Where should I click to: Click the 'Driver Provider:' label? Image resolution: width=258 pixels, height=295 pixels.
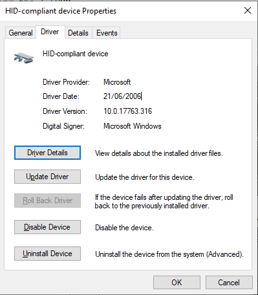point(66,82)
